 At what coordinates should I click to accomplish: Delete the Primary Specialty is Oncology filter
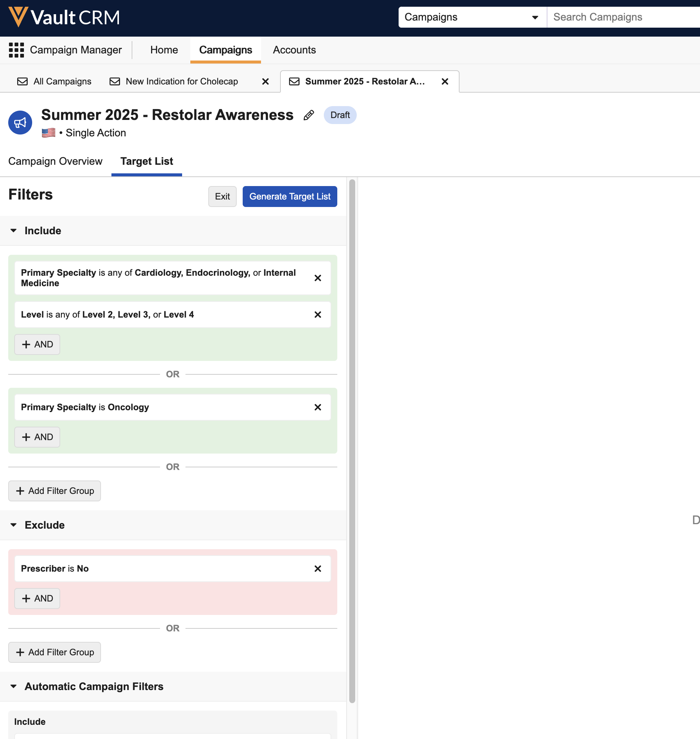318,407
